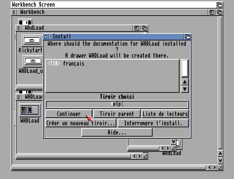Click the WhdLoad window zoom gadget
The height and width of the screenshot is (179, 234).
coord(137,28)
